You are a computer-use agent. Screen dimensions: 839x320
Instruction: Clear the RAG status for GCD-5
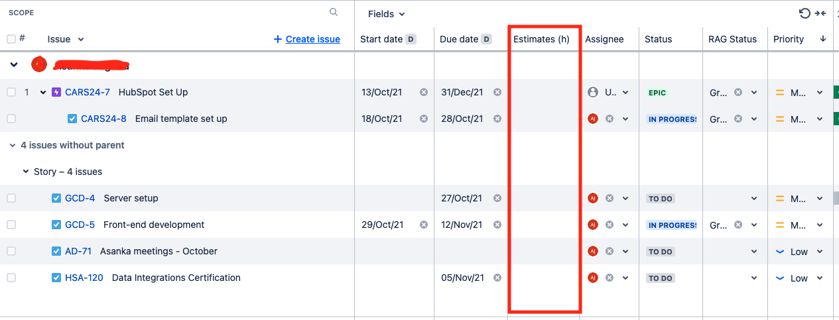pyautogui.click(x=738, y=225)
